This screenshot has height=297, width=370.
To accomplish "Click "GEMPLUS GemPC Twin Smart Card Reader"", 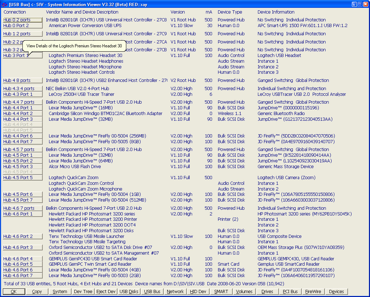I will pyautogui.click(x=90, y=264).
